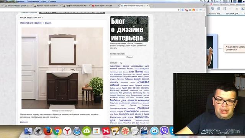Open the 'Акриловая ванна' tag
The height and width of the screenshot is (138, 245).
point(119,66)
